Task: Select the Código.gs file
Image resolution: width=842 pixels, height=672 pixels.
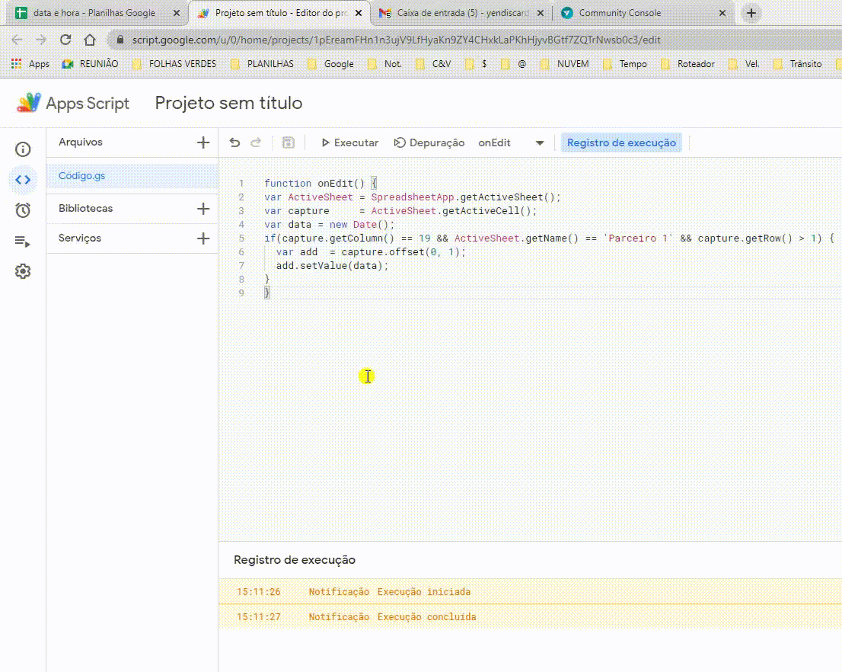Action: click(82, 175)
